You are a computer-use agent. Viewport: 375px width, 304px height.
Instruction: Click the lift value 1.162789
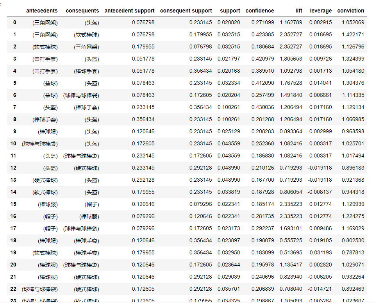(x=291, y=23)
